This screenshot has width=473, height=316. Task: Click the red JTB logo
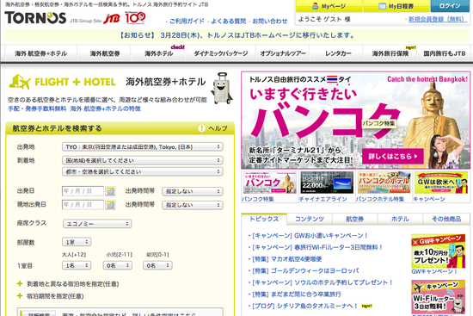pos(111,19)
